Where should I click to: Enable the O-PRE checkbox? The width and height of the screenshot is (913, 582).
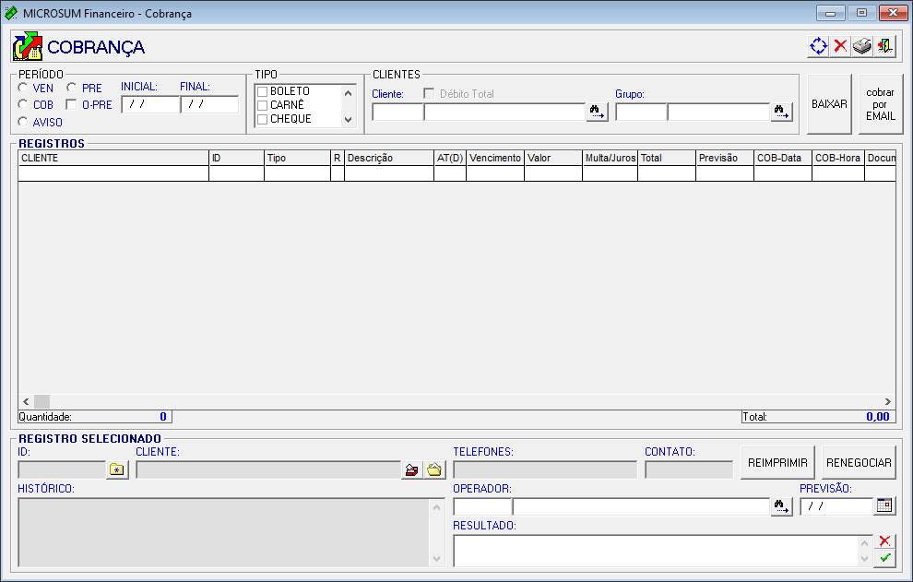72,105
